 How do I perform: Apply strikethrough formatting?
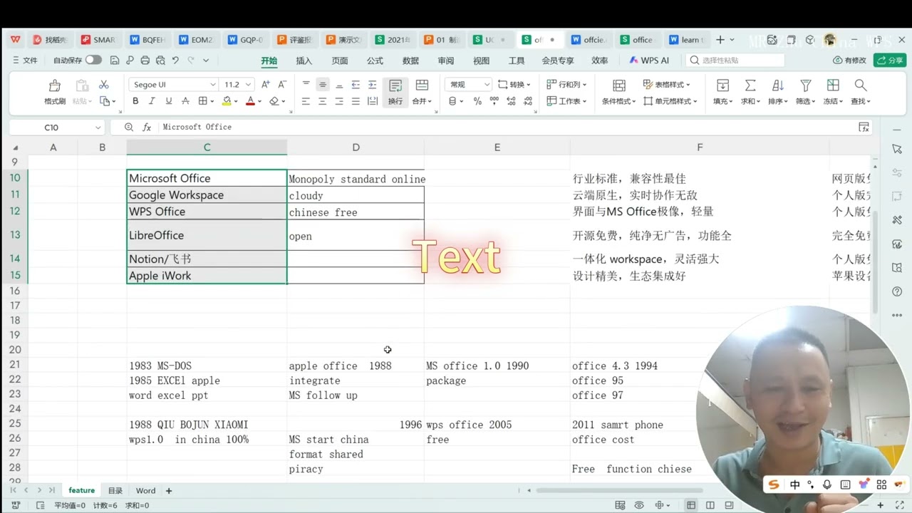185,101
